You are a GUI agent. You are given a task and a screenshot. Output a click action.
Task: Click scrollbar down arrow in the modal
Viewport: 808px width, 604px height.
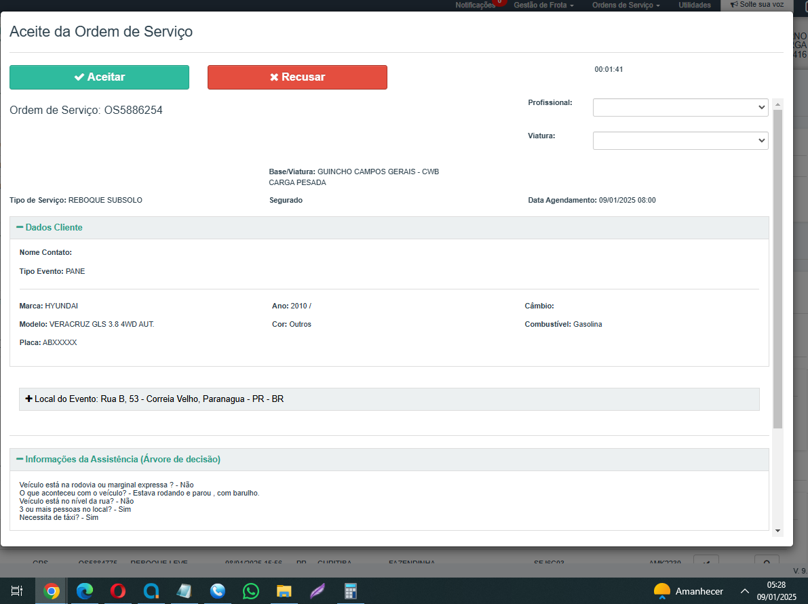pos(777,531)
